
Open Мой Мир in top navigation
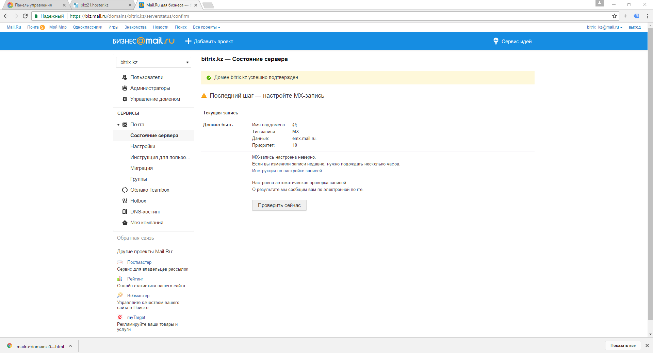pos(58,27)
